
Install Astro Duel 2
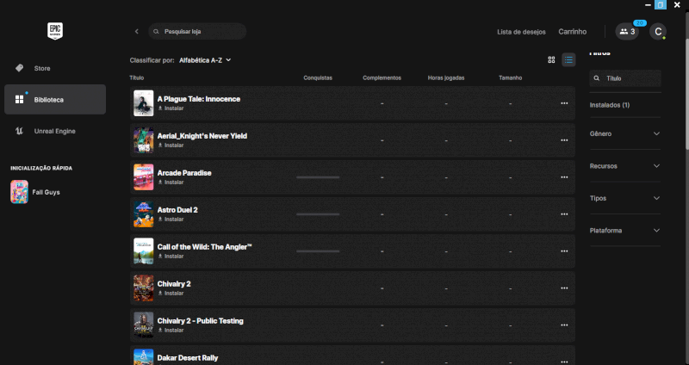pos(171,220)
